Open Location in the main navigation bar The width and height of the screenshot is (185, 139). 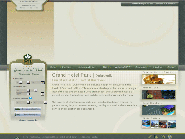tap(158, 67)
